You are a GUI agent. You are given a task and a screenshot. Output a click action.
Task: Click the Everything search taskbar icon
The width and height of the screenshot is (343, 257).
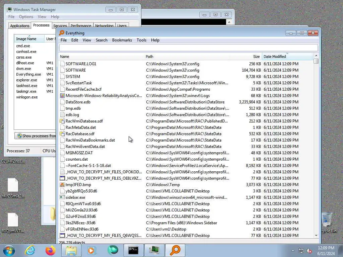tap(175, 250)
